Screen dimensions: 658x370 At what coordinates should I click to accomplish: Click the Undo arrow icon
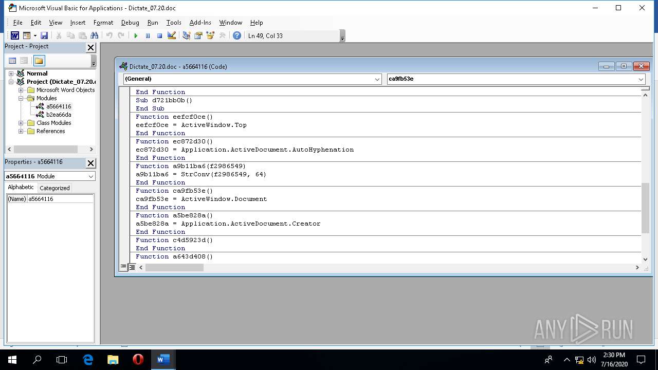(x=109, y=35)
